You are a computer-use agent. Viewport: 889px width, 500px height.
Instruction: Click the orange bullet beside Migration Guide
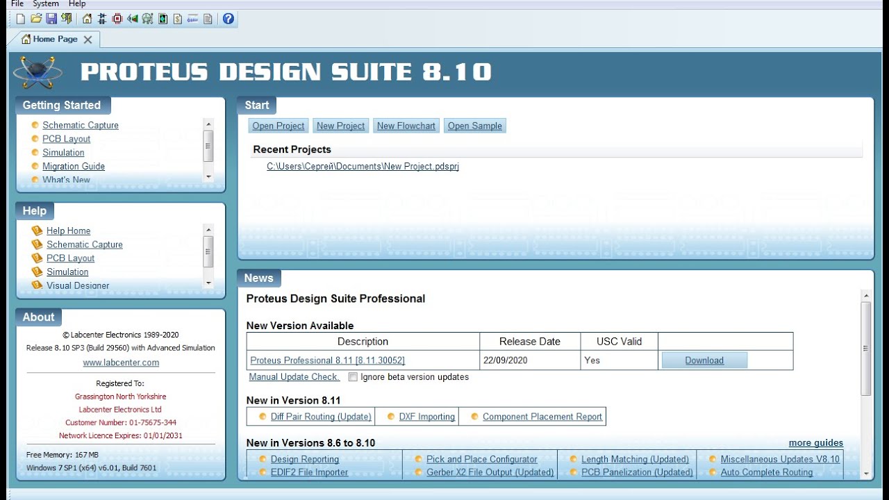(x=35, y=166)
